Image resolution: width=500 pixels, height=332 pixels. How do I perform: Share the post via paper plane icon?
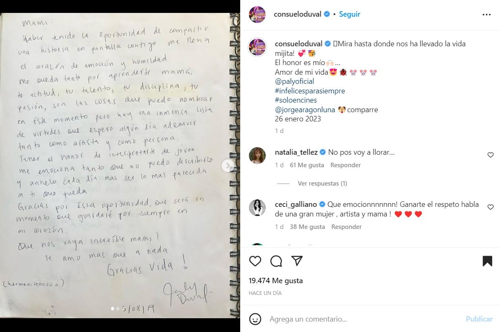click(x=297, y=261)
